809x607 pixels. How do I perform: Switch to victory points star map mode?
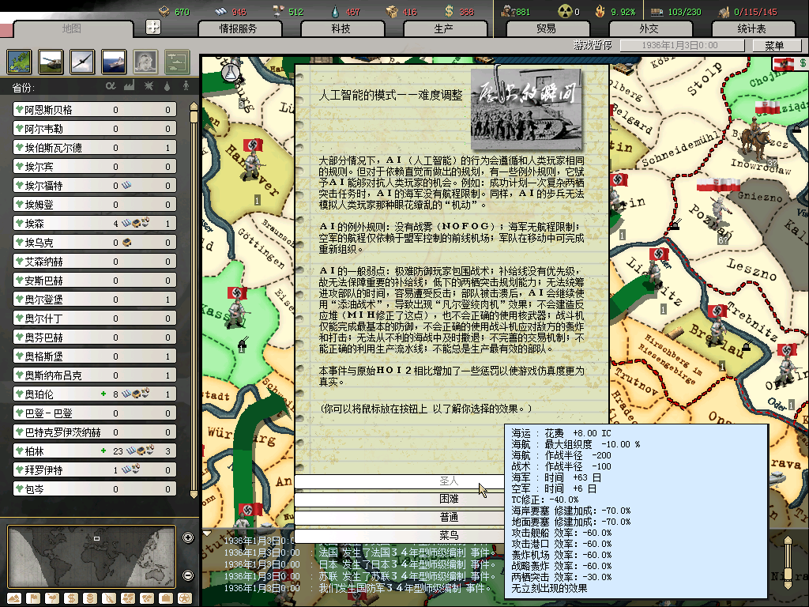click(184, 598)
